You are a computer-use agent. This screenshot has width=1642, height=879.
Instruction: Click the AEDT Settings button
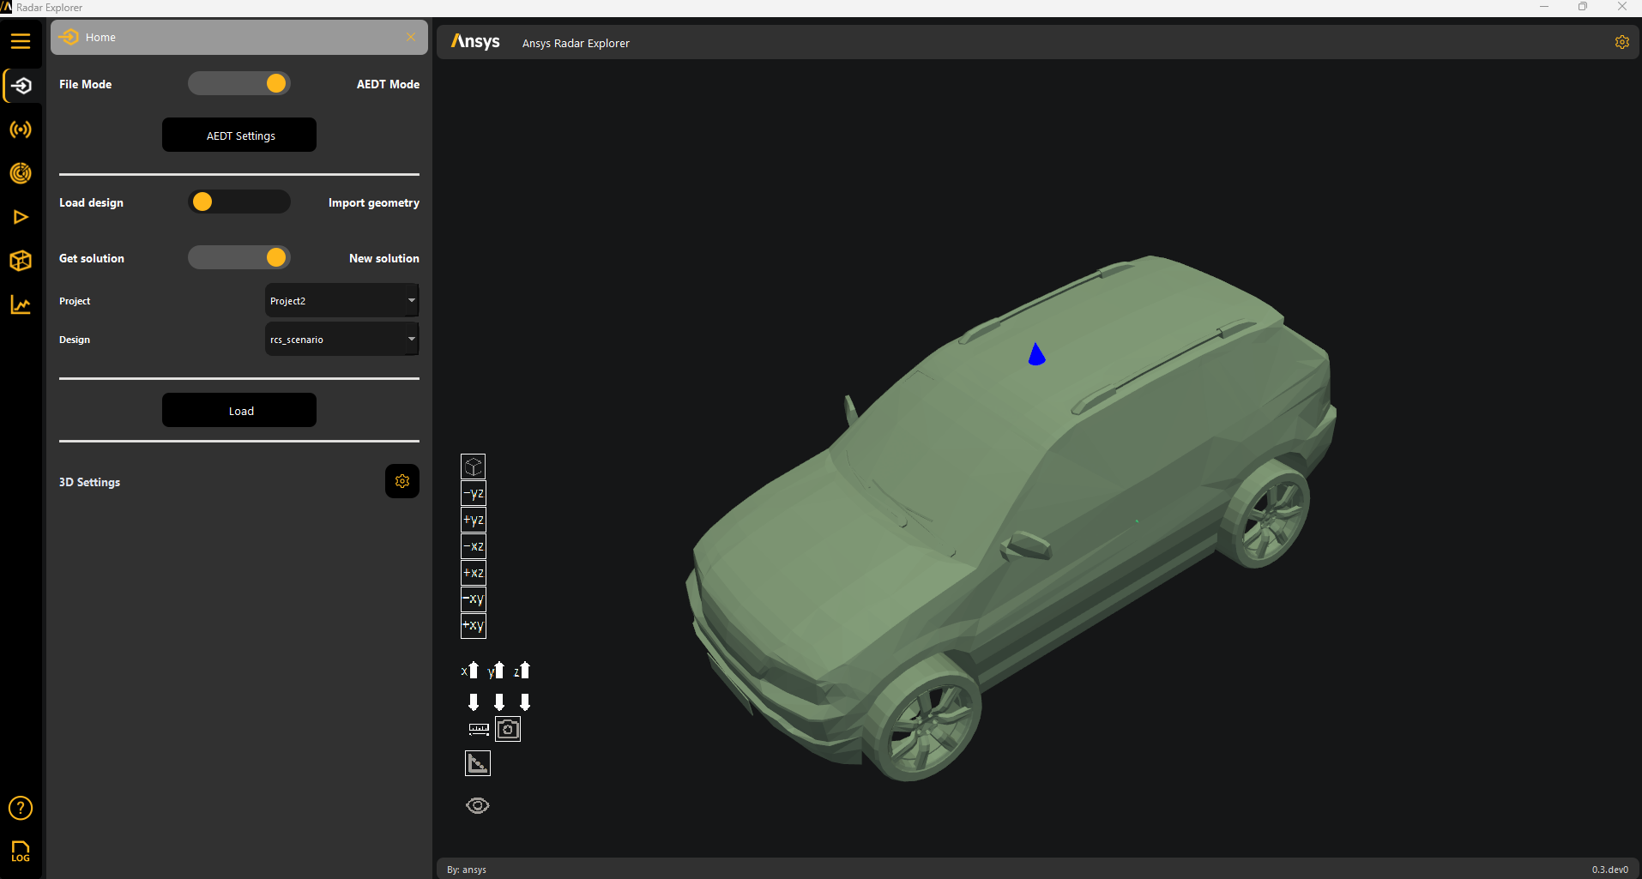pyautogui.click(x=239, y=135)
